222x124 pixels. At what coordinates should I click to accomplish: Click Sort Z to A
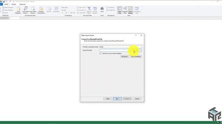coord(82,10)
